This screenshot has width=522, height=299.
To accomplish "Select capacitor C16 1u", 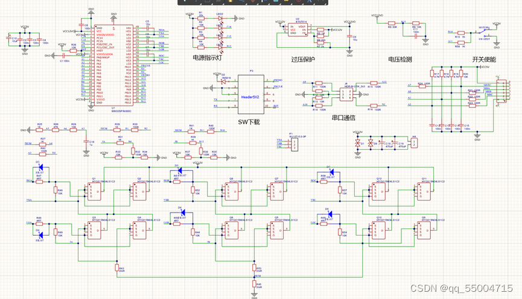I will click(x=86, y=142).
